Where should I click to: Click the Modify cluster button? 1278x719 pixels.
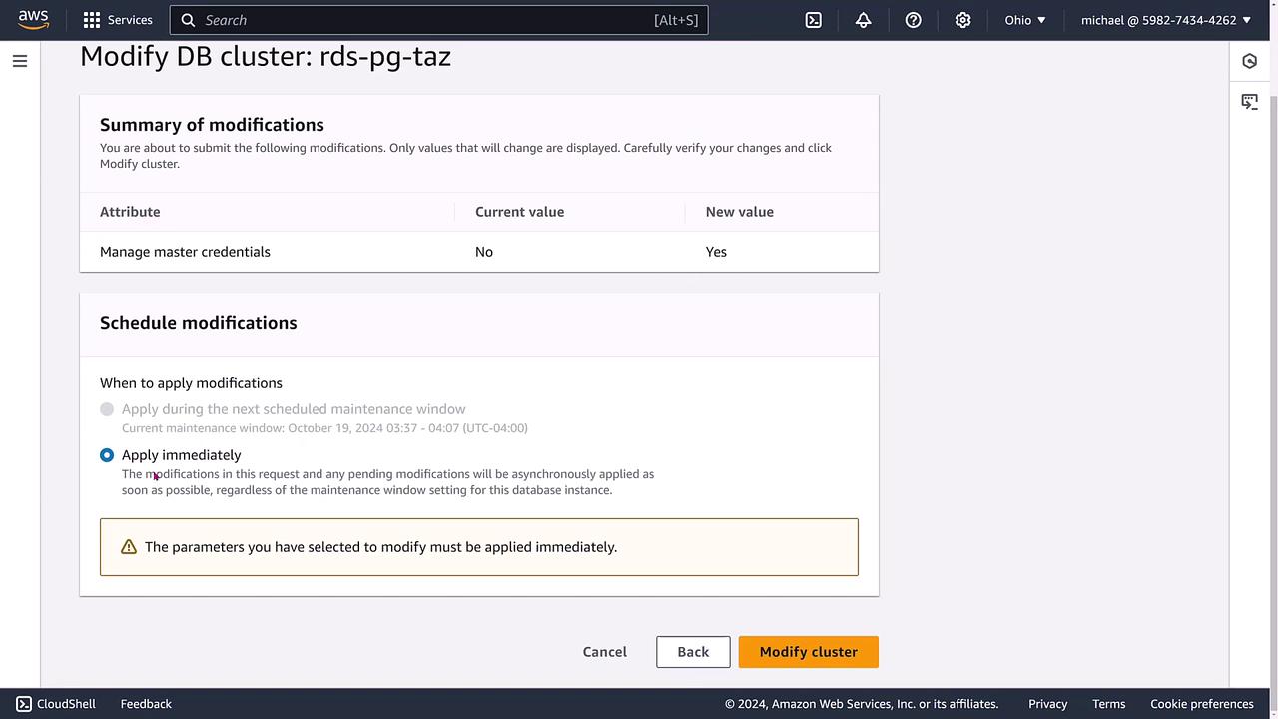[x=808, y=652]
